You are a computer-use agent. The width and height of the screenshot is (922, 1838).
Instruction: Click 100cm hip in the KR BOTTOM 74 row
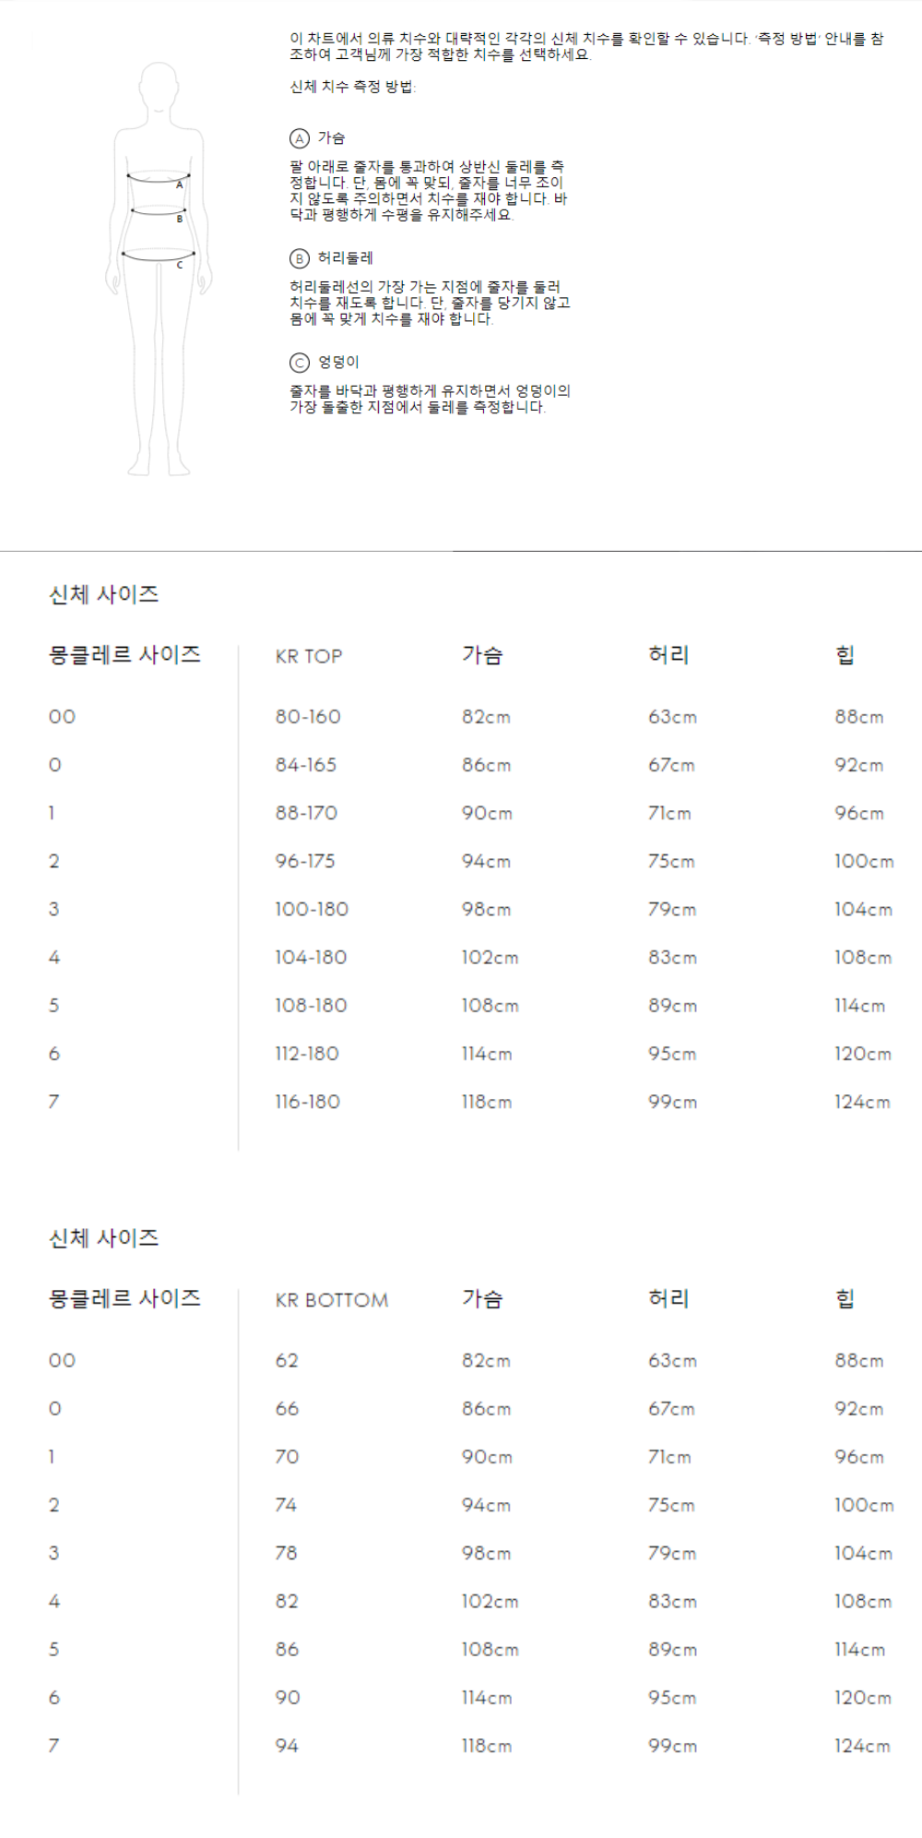pos(864,1504)
